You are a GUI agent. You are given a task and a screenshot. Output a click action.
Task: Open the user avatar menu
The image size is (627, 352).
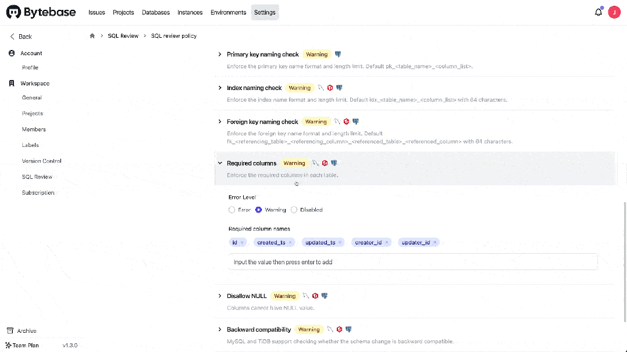(x=614, y=12)
